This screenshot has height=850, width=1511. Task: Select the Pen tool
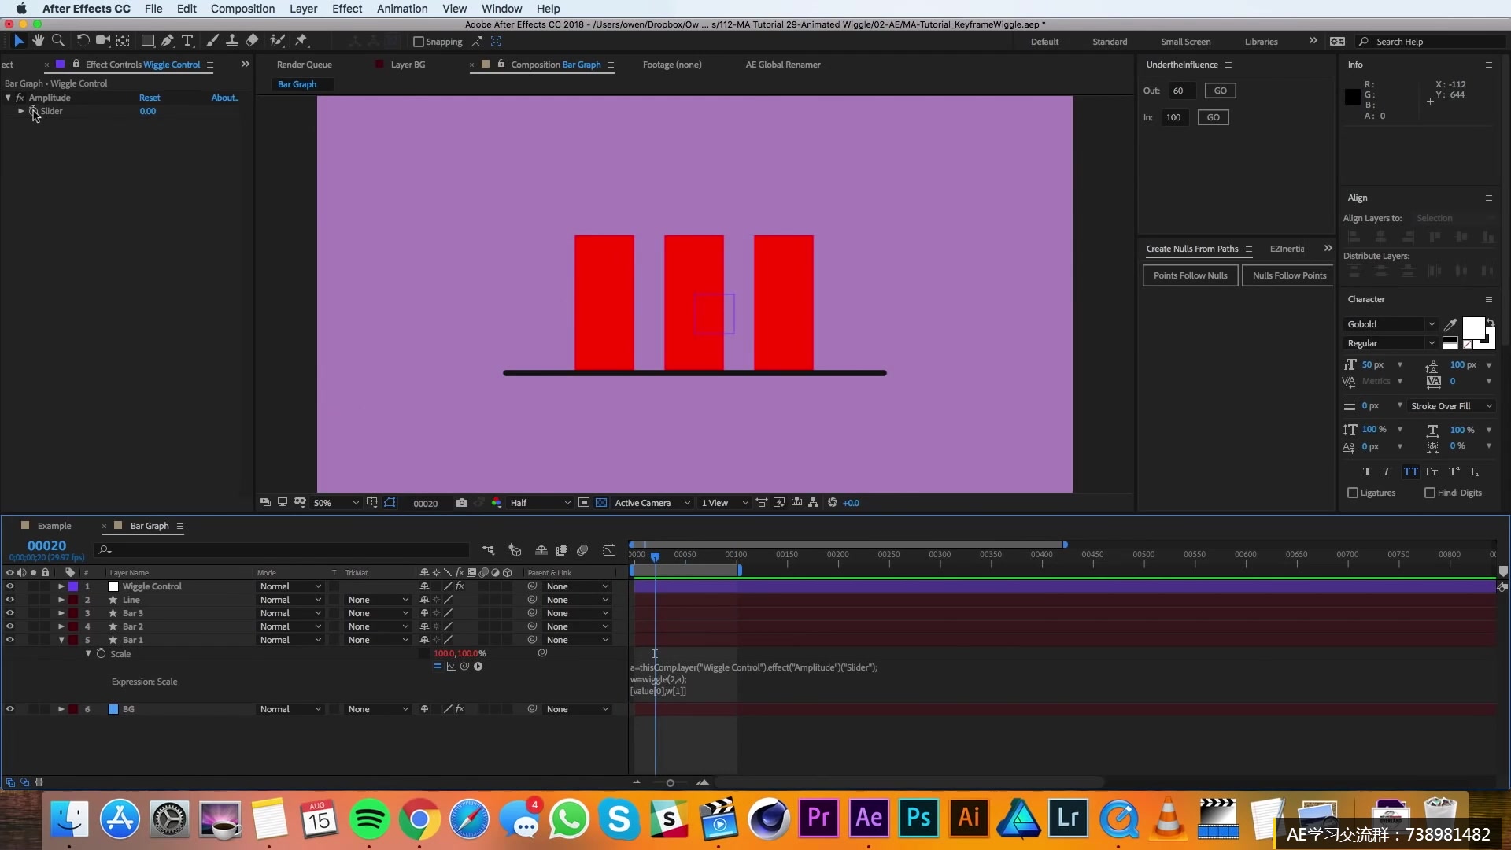[167, 41]
